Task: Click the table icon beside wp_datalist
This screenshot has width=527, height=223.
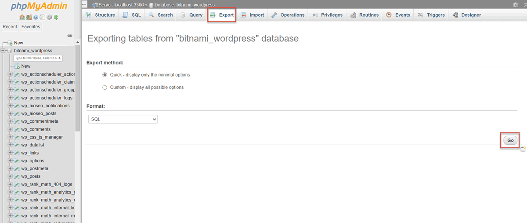Action: pyautogui.click(x=17, y=145)
